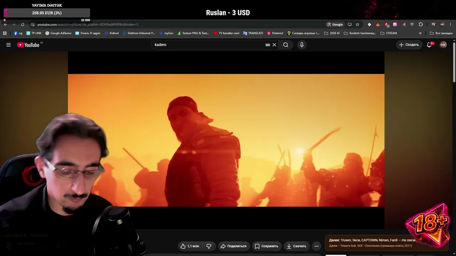Open the Все закладки folder
This screenshot has height=256, width=456.
[441, 33]
